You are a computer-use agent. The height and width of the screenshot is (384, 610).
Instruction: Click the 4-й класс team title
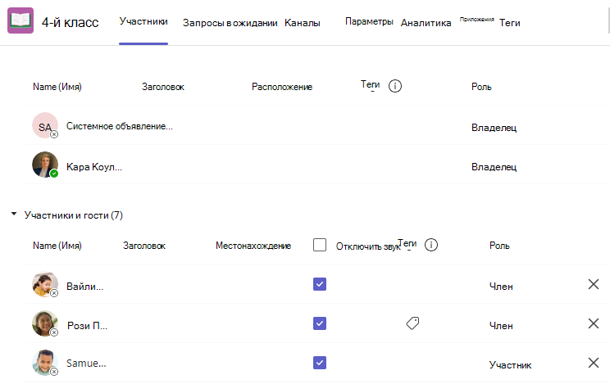pos(70,22)
